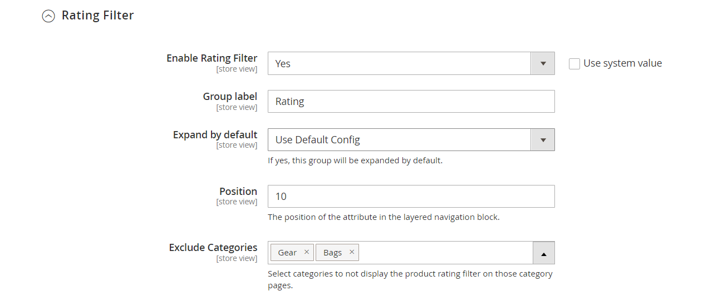The height and width of the screenshot is (306, 727).
Task: Collapse the Rating Filter section chevron icon
Action: [49, 16]
